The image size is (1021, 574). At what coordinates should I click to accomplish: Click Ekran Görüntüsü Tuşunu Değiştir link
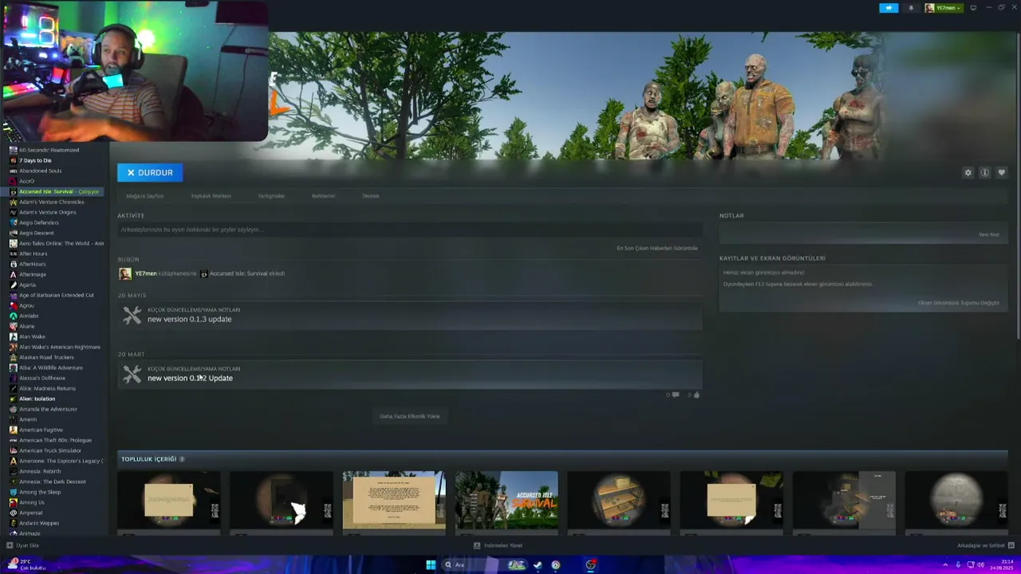[958, 303]
